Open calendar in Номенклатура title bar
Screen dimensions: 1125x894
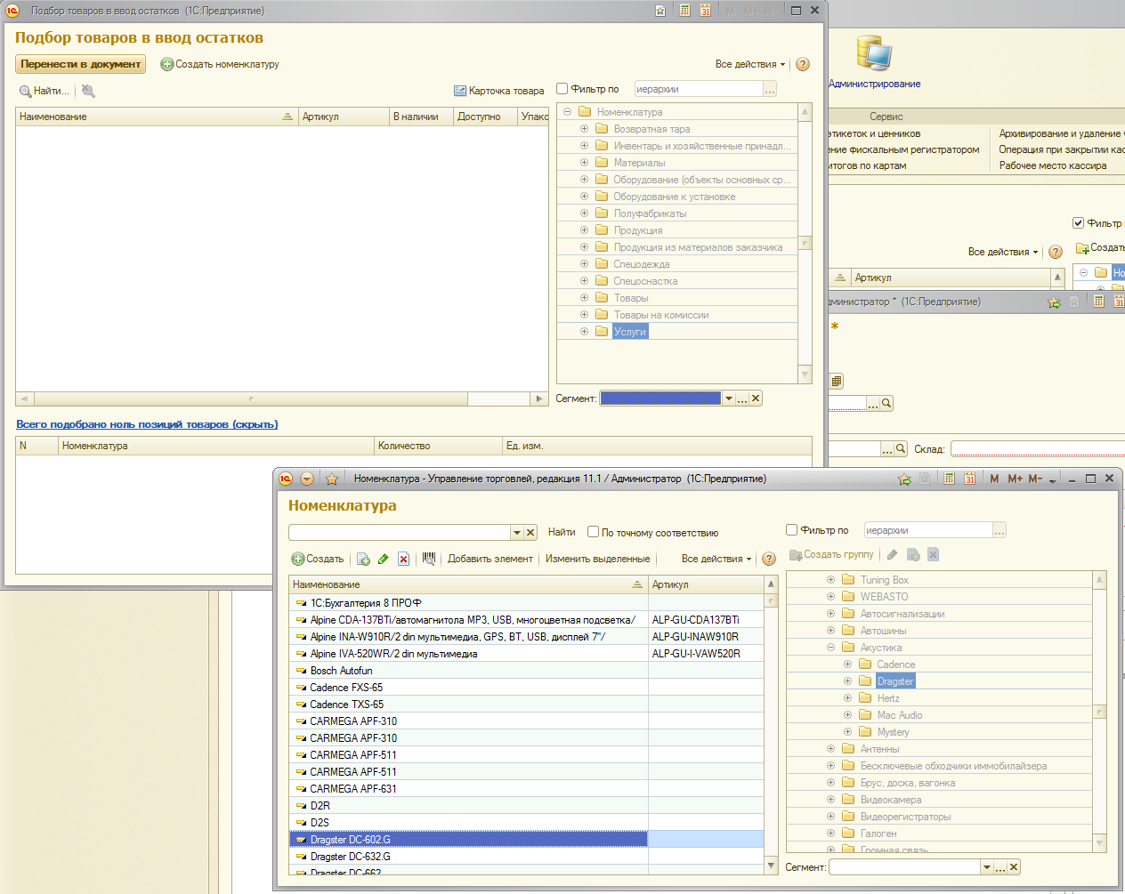point(969,479)
